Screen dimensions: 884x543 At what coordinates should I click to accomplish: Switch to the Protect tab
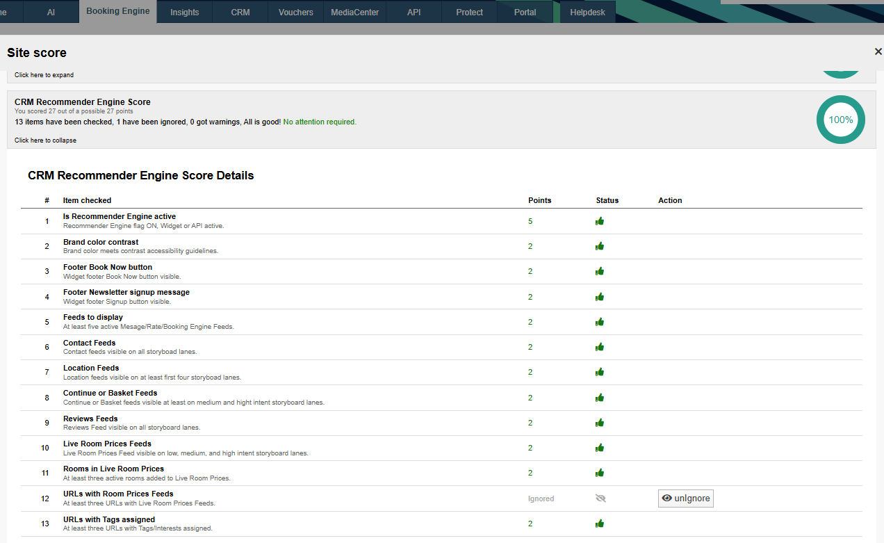coord(470,12)
